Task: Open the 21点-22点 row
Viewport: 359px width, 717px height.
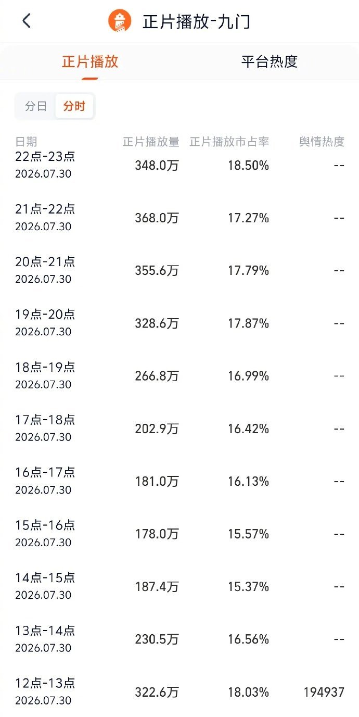Action: (179, 218)
